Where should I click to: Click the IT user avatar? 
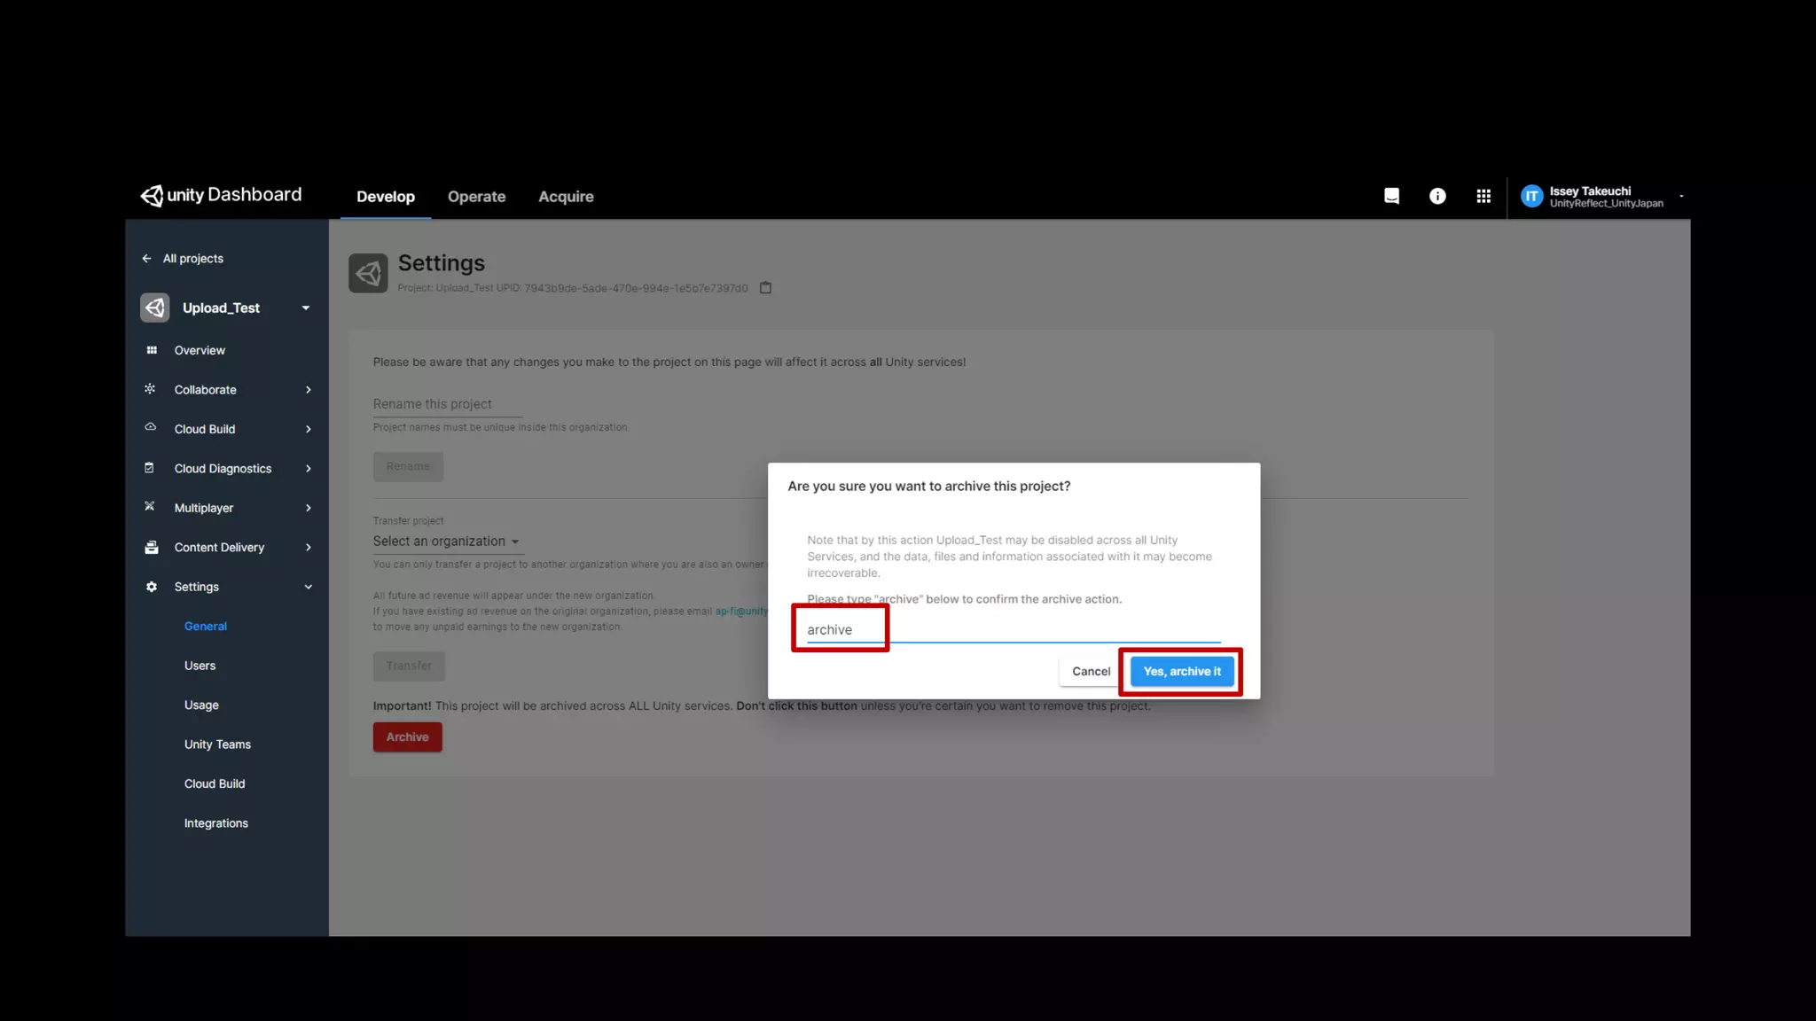(1531, 197)
